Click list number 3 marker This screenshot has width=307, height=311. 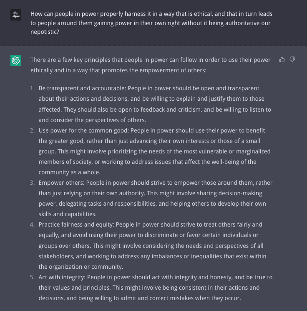coord(32,183)
